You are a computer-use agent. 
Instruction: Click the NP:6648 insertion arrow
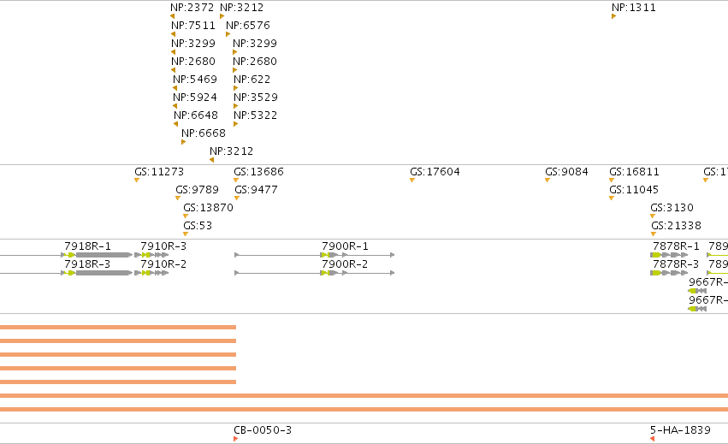tap(176, 124)
